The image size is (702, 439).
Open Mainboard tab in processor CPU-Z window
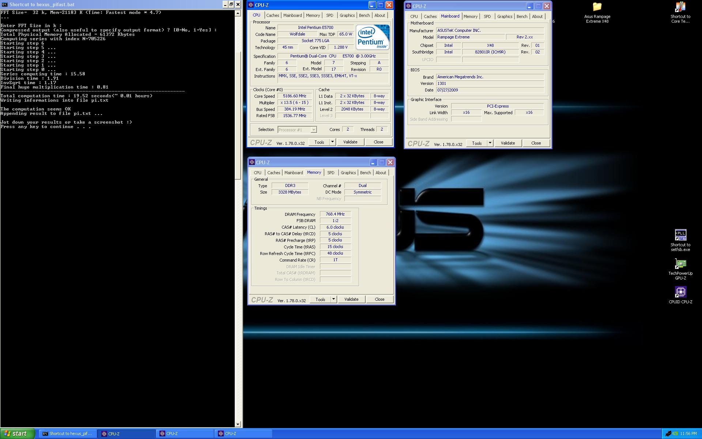pyautogui.click(x=292, y=15)
